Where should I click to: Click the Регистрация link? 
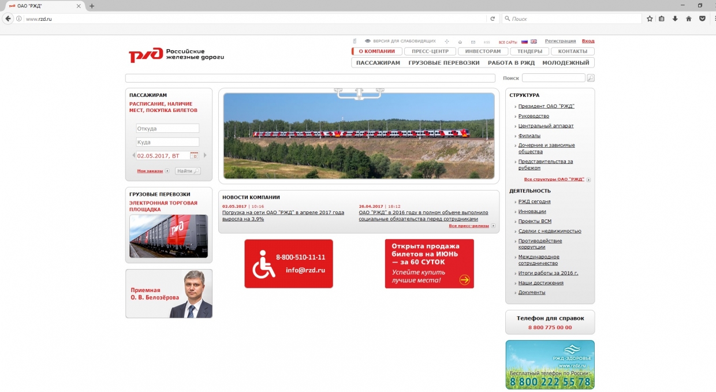tap(560, 41)
